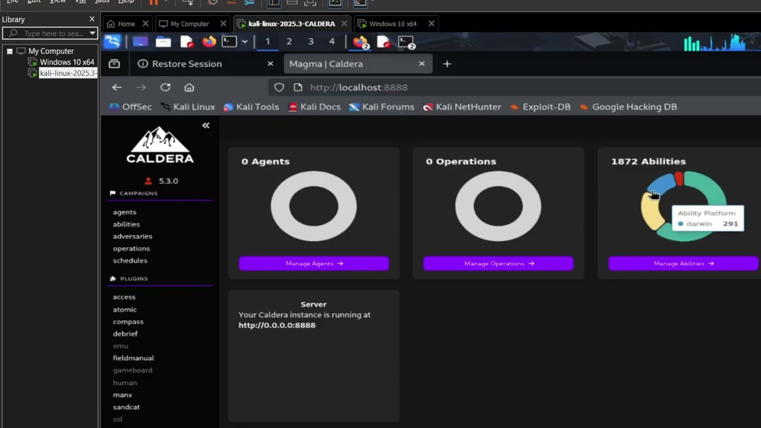
Task: Select running Firefox windows in Kali taskbar
Action: (x=361, y=42)
